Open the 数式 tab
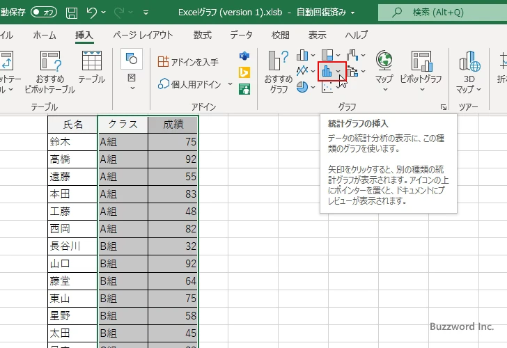 (x=203, y=35)
